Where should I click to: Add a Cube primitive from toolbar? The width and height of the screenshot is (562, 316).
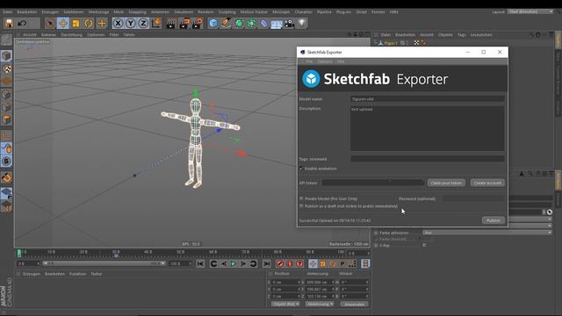click(x=213, y=24)
